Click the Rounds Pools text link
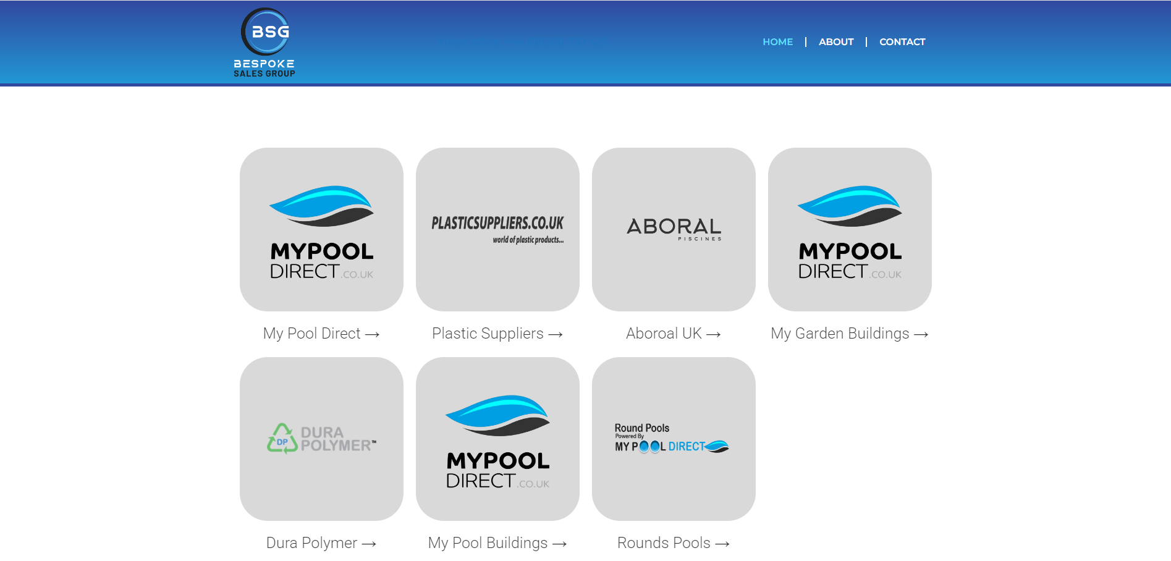This screenshot has height=561, width=1171. coord(673,543)
